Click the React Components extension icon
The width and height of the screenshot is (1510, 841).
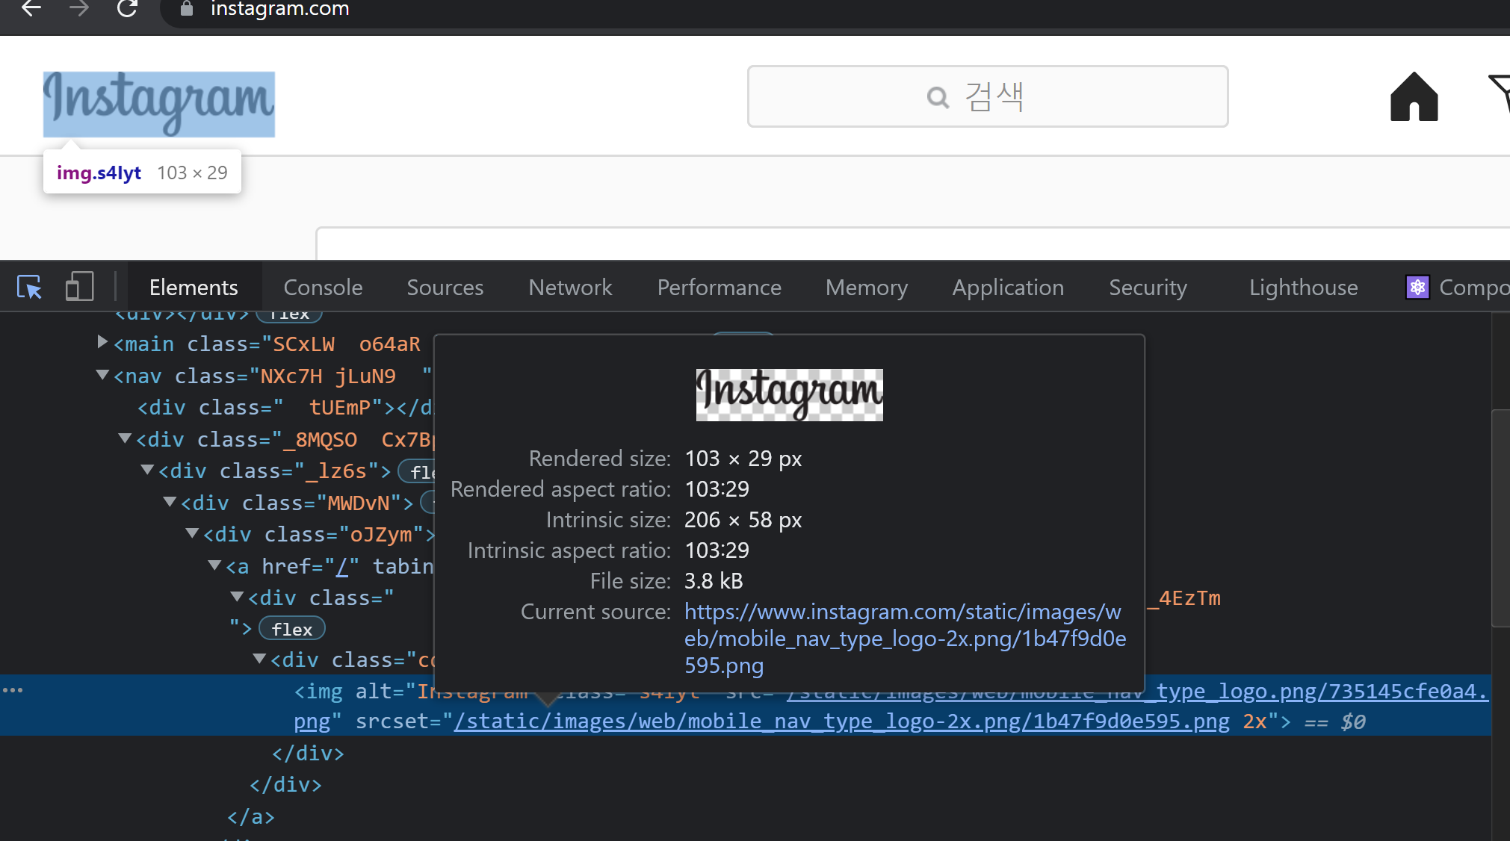click(x=1417, y=287)
